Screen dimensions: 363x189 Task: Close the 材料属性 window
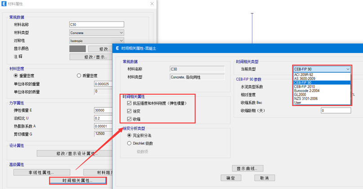pyautogui.click(x=152, y=4)
